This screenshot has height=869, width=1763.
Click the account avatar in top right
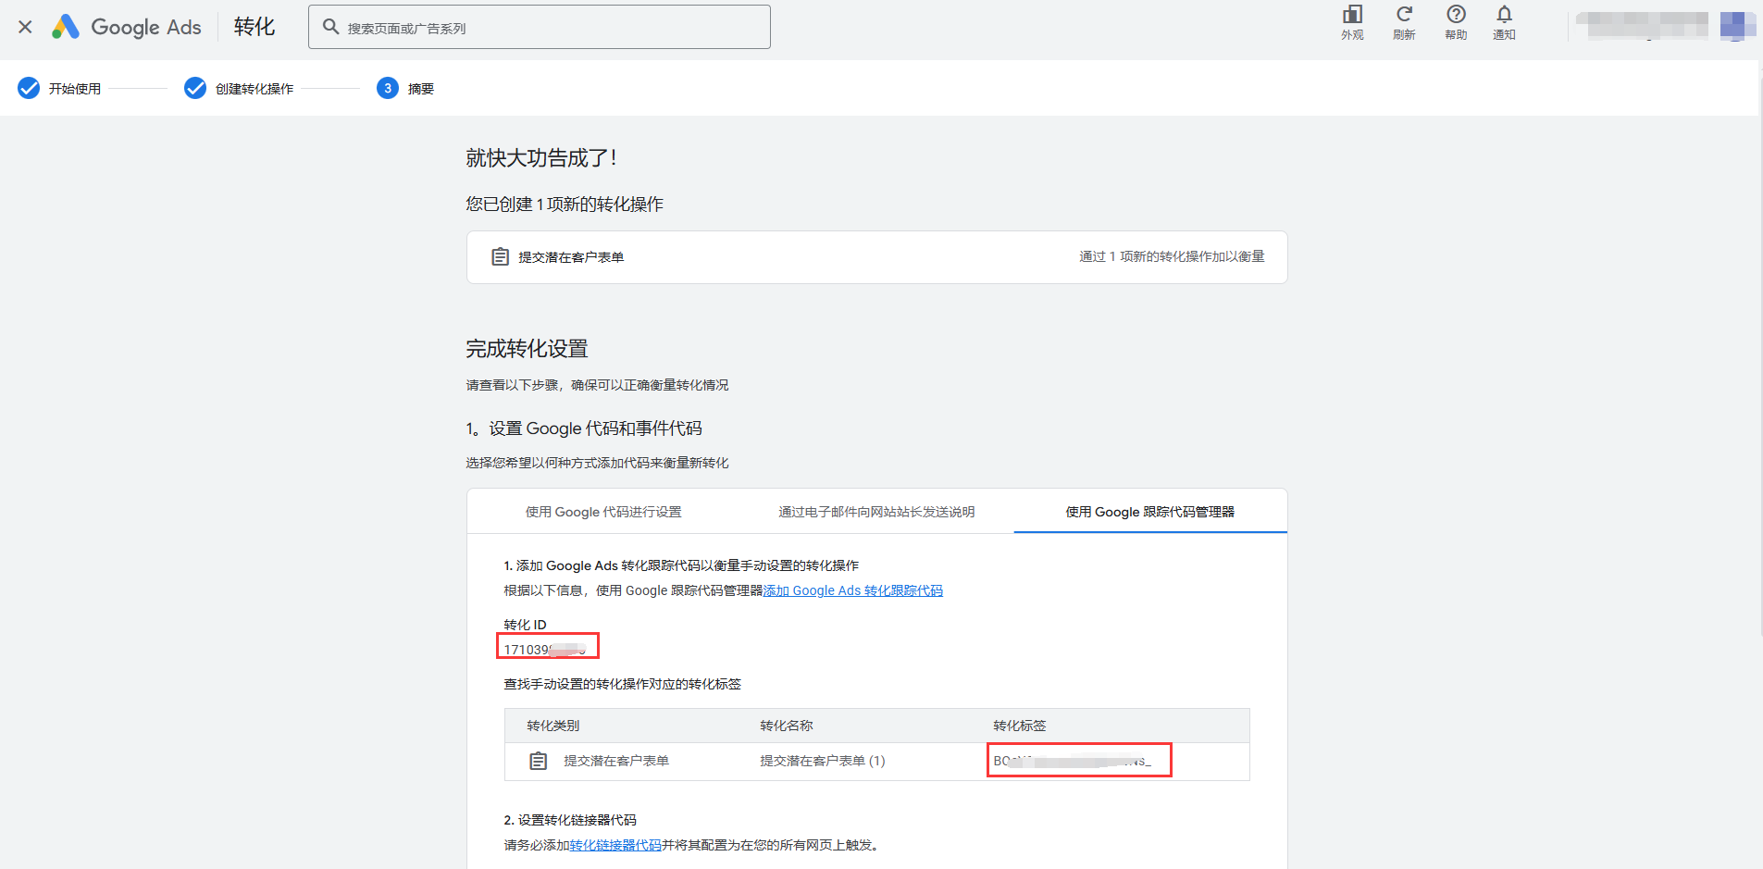tap(1736, 25)
